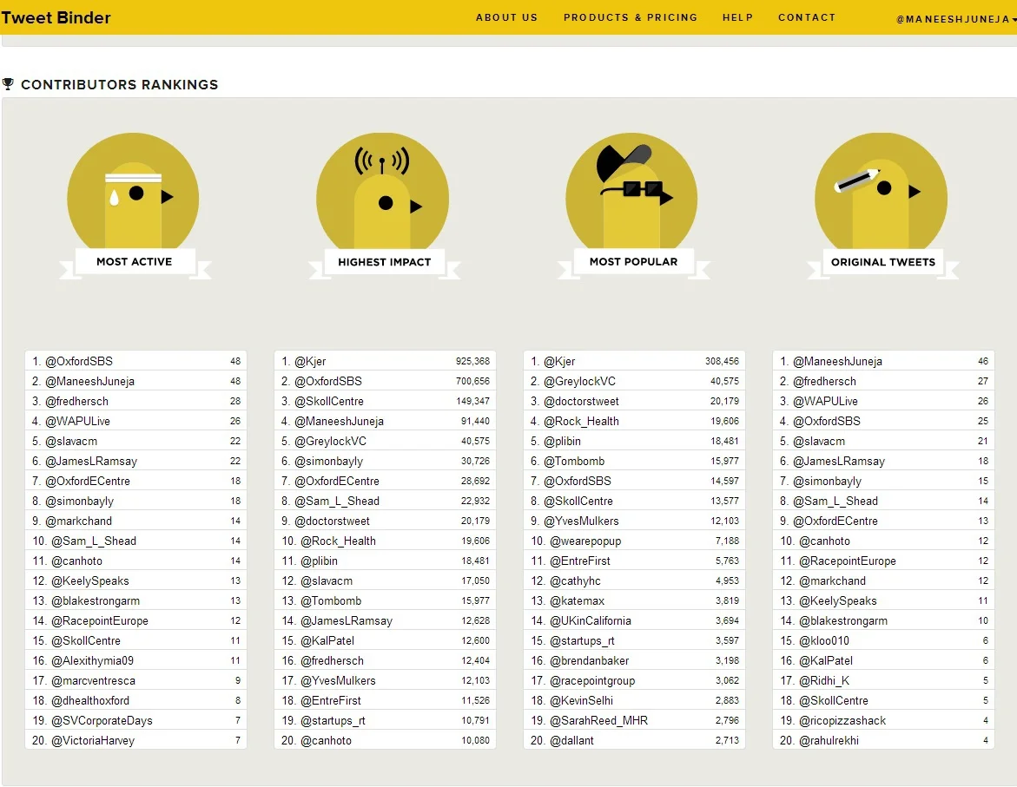The height and width of the screenshot is (787, 1017).
Task: Select @Tombomb in Most Popular list
Action: pyautogui.click(x=574, y=461)
